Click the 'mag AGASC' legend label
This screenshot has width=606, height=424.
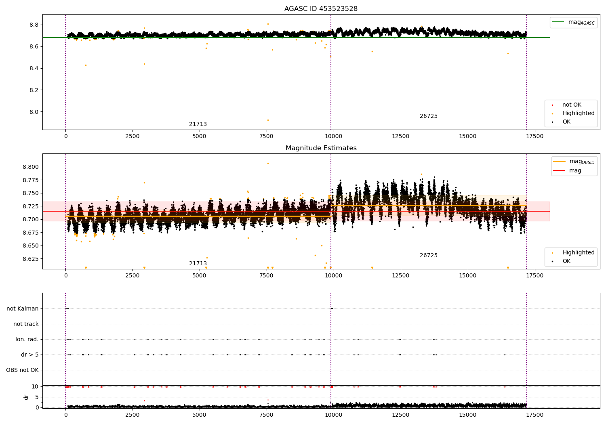581,22
